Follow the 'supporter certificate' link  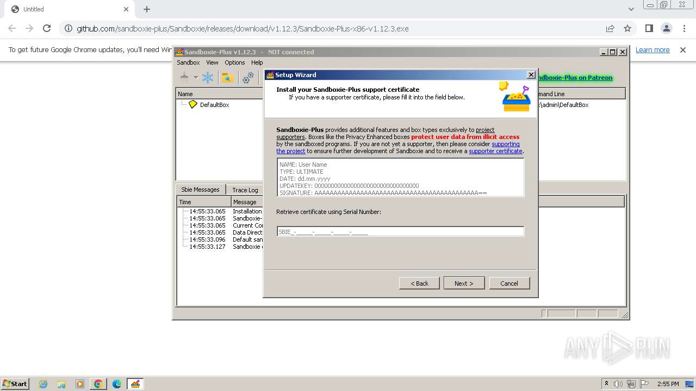tap(495, 151)
